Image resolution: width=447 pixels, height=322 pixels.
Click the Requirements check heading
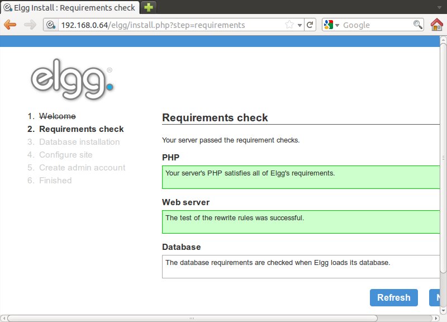pos(215,117)
